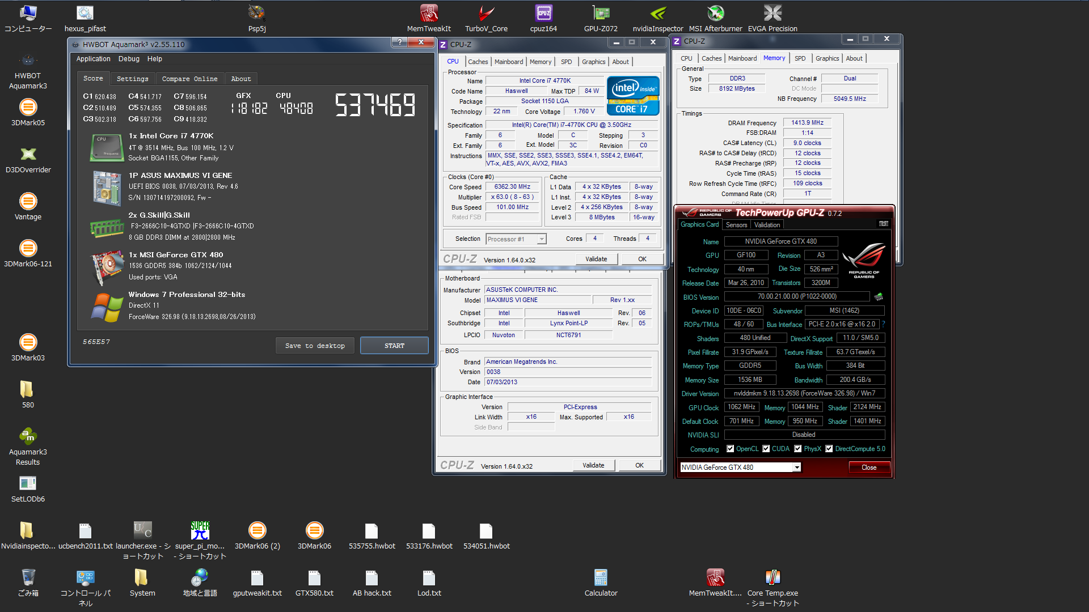The width and height of the screenshot is (1089, 612).
Task: Open the MSI Afterburner desktop icon
Action: [715, 18]
